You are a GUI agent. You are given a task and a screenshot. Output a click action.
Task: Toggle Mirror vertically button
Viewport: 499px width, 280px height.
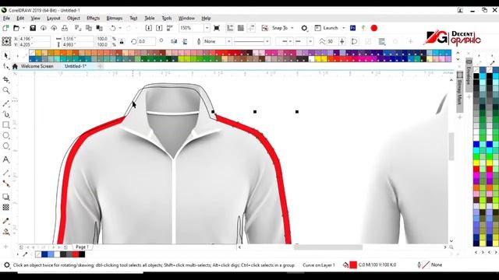[185, 41]
